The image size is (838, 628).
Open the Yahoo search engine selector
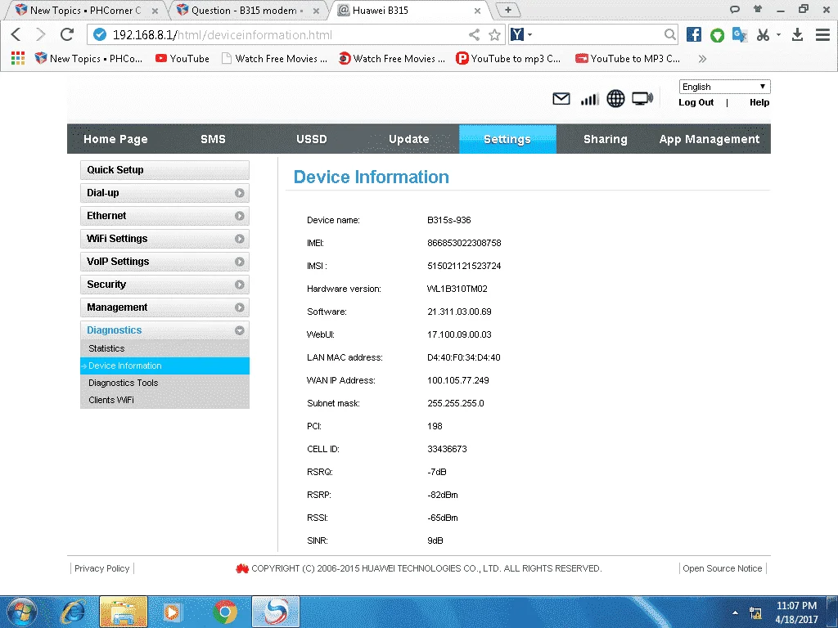[521, 34]
